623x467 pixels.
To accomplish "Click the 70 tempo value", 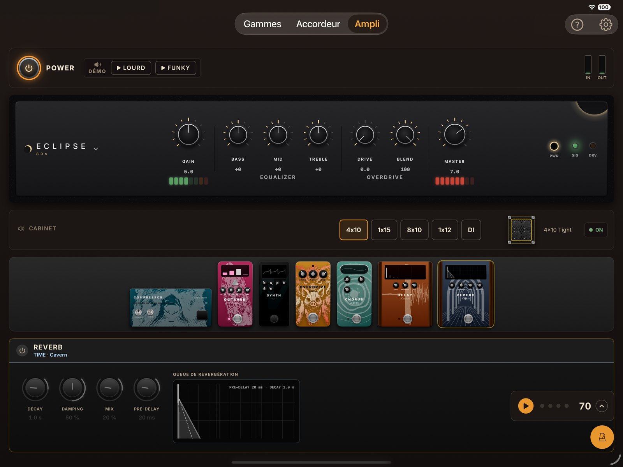I will click(585, 406).
